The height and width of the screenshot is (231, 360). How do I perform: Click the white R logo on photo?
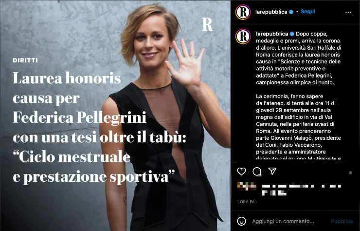click(x=207, y=24)
